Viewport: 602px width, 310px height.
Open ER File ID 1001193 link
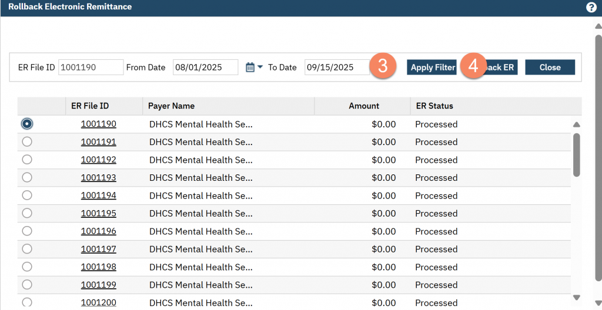[x=98, y=177]
